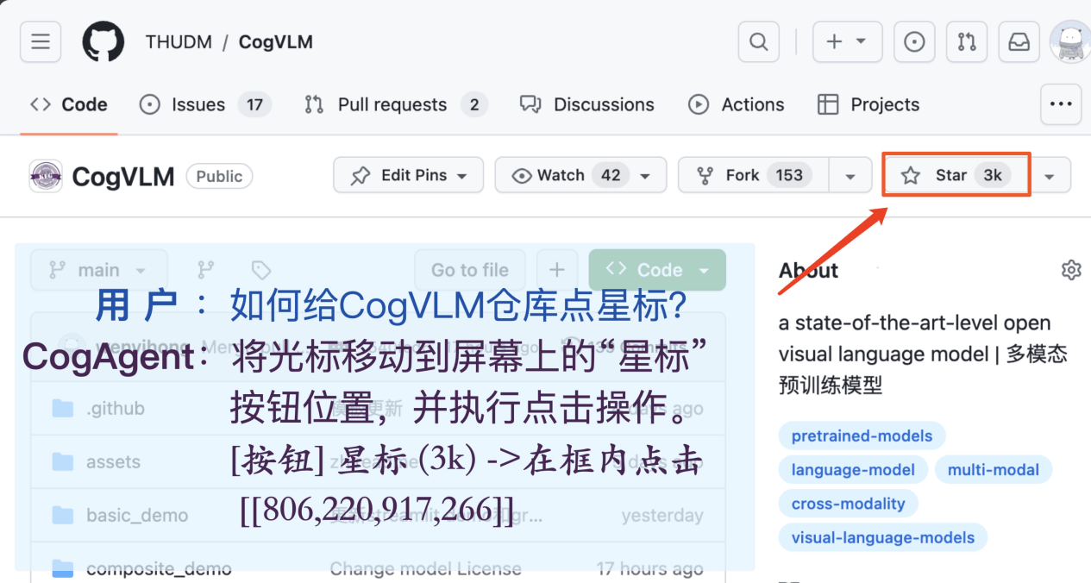Open the pretrained-models topic tag
Image resolution: width=1091 pixels, height=583 pixels.
click(860, 436)
